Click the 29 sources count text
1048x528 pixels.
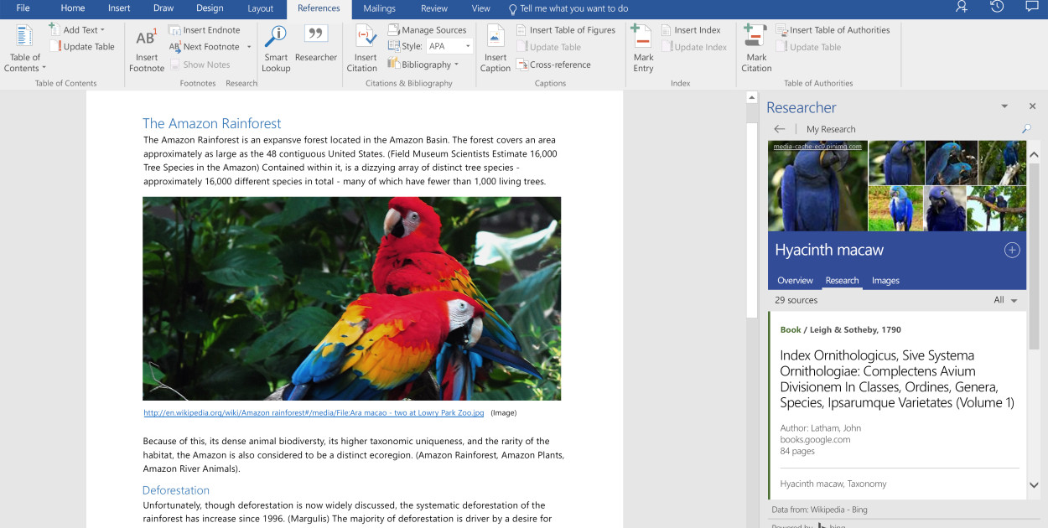[796, 300]
